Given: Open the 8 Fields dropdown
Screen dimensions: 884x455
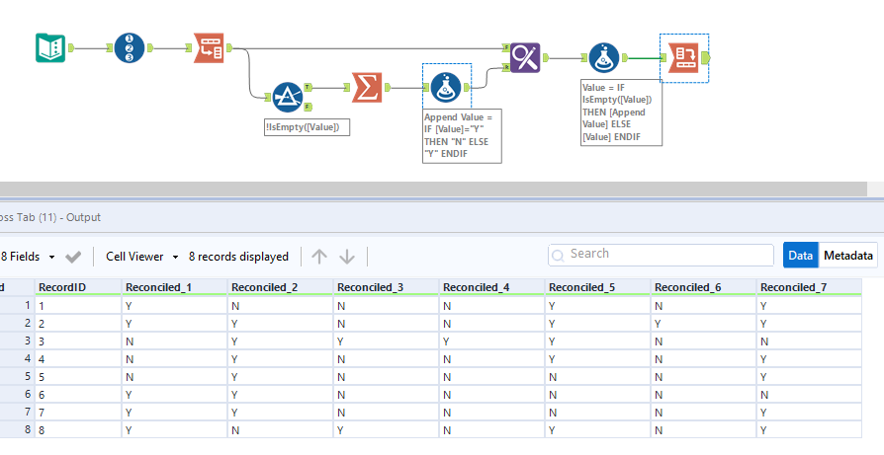Looking at the screenshot, I should [28, 257].
